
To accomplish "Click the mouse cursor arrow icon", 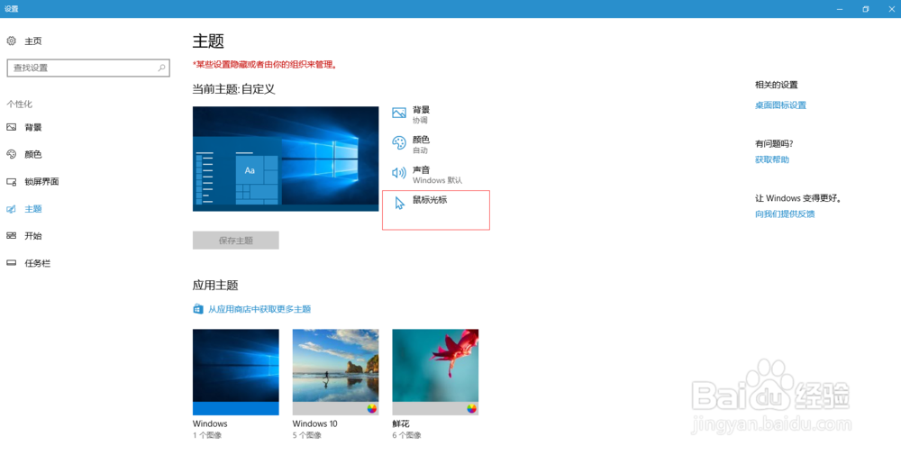I will 399,203.
